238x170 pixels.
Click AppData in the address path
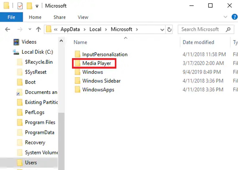click(70, 29)
